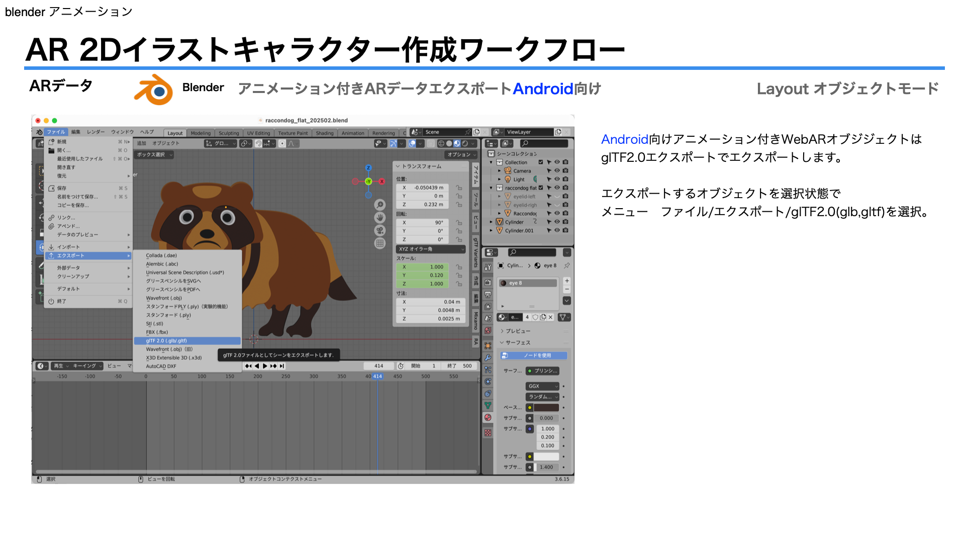Image resolution: width=965 pixels, height=543 pixels.
Task: Click the hand pan view gizmo
Action: click(x=380, y=218)
